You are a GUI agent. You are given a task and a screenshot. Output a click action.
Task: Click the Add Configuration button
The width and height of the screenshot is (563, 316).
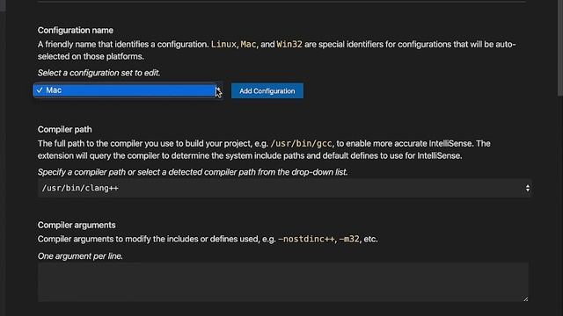(x=267, y=91)
